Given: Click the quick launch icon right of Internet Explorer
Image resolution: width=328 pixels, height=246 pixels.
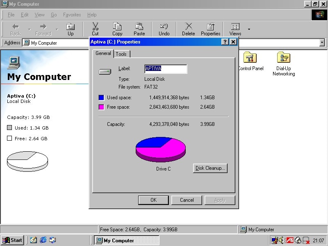Looking at the screenshot, I should click(52, 240).
